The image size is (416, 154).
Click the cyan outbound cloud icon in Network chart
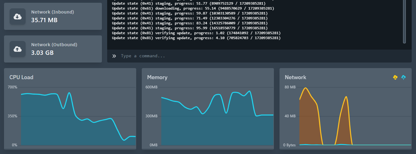[403, 77]
